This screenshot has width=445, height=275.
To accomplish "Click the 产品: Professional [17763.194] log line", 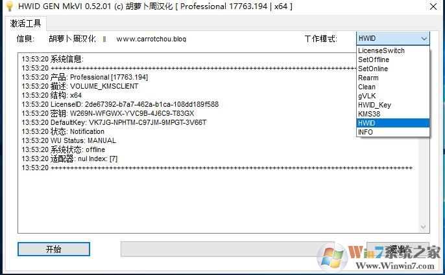I will click(x=84, y=77).
